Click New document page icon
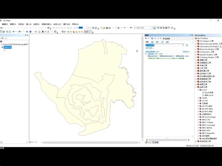 tap(102, 28)
